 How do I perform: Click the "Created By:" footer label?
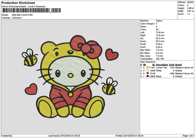point(7,136)
